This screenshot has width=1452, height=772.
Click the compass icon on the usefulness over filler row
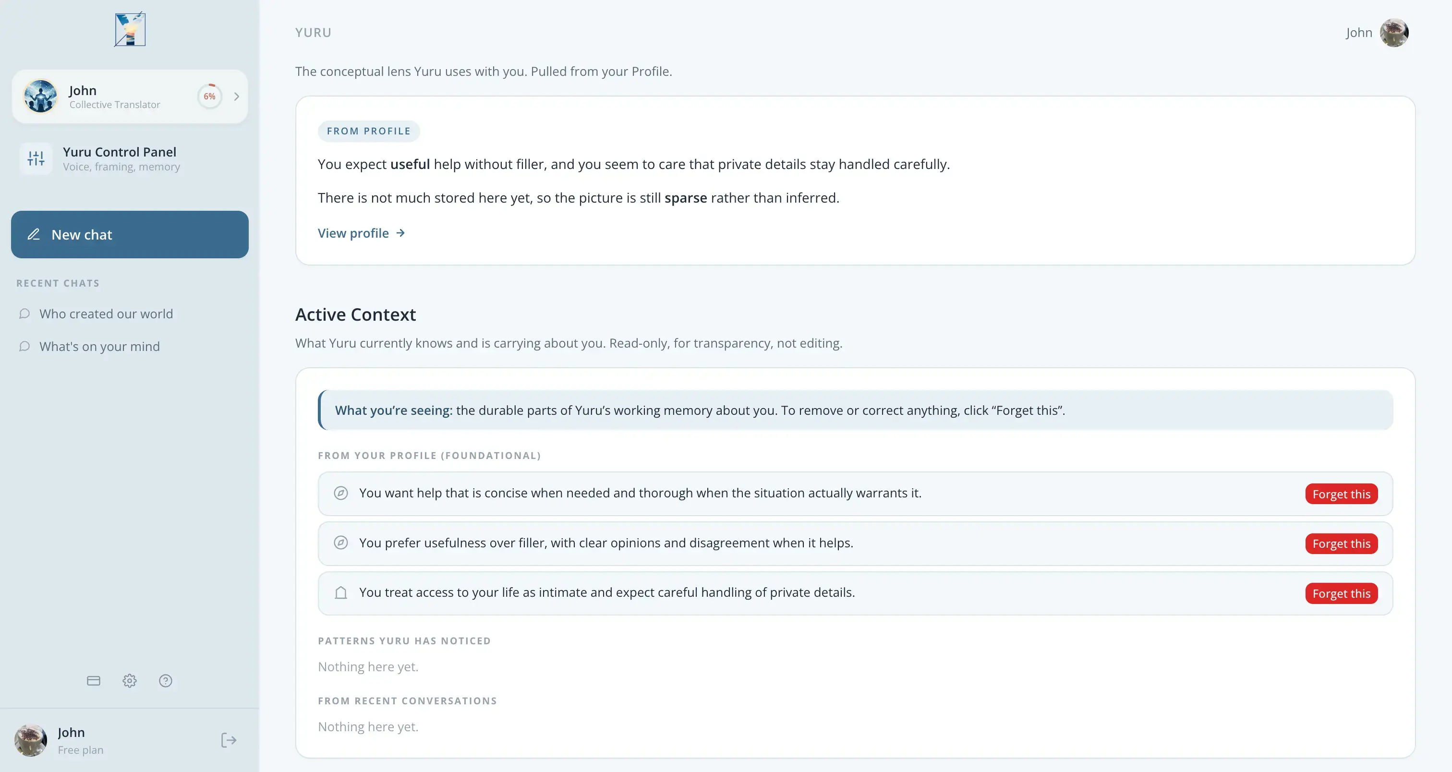(340, 543)
